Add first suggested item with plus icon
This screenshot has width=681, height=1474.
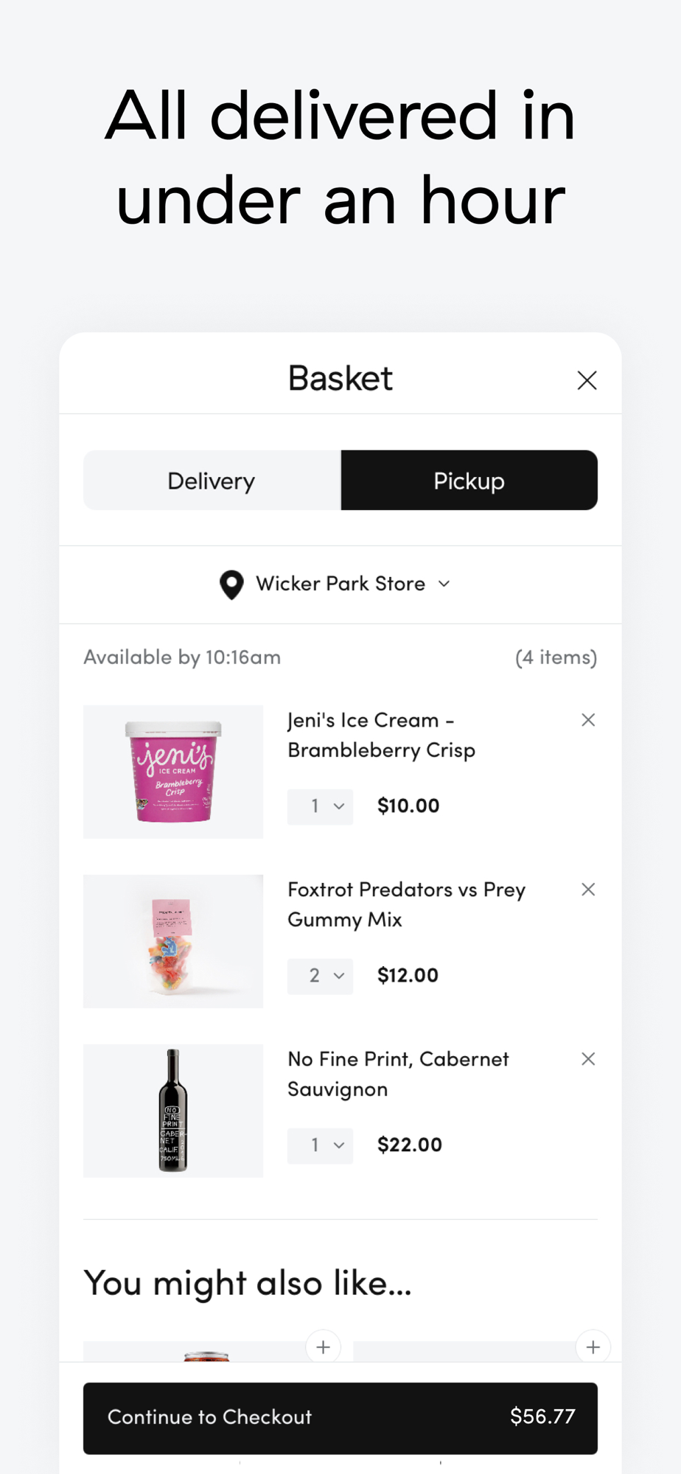pyautogui.click(x=323, y=1346)
